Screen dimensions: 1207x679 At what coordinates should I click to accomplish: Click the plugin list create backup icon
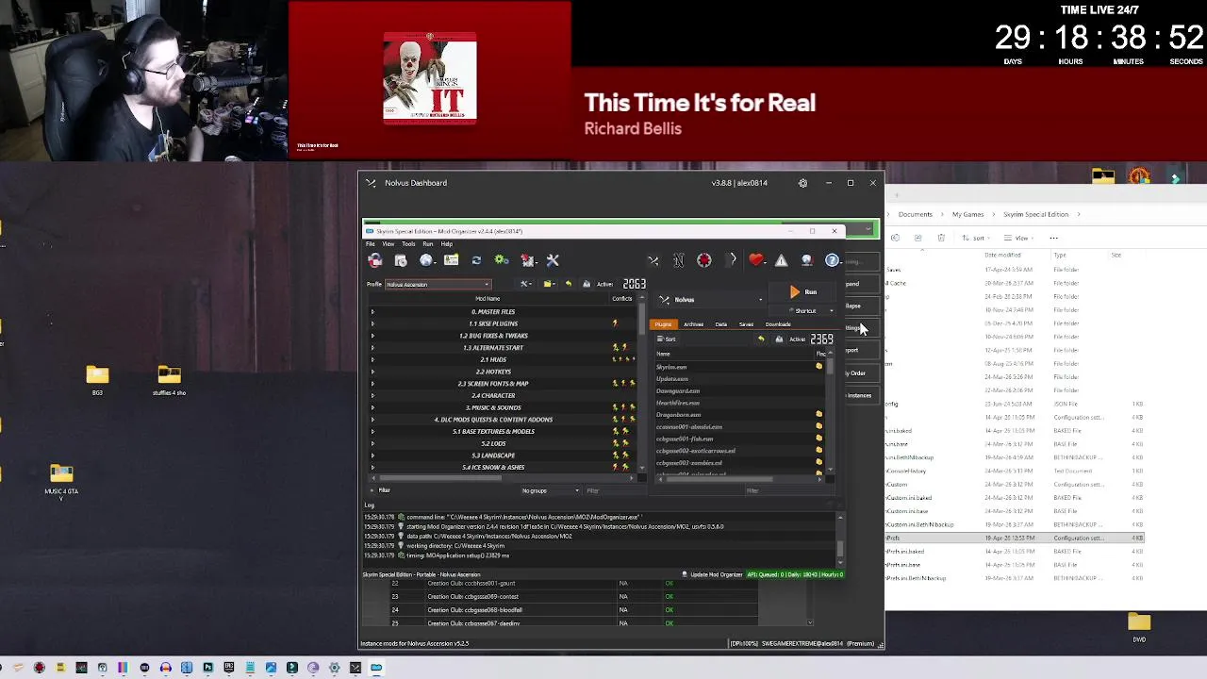click(x=779, y=339)
